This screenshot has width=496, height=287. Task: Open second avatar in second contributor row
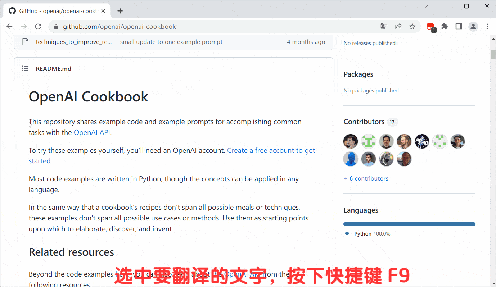point(369,159)
